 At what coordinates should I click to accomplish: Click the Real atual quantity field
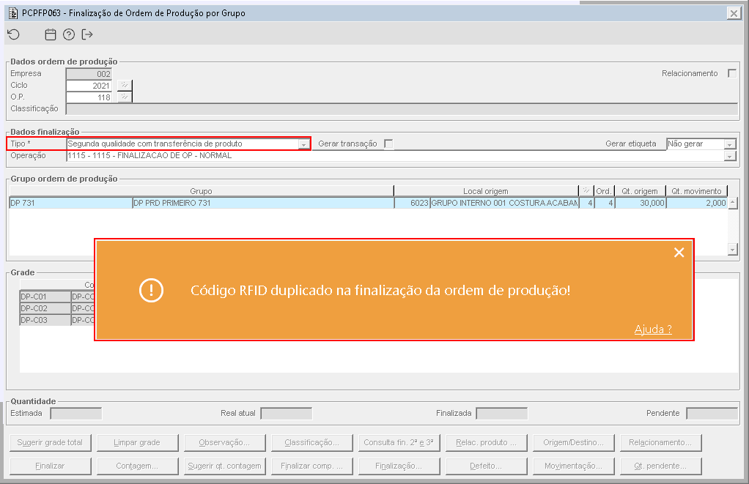click(286, 414)
